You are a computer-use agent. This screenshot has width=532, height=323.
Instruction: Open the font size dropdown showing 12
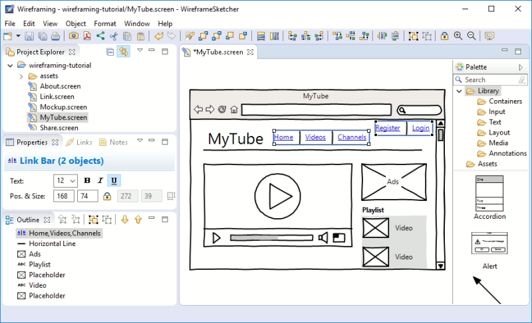pos(65,180)
